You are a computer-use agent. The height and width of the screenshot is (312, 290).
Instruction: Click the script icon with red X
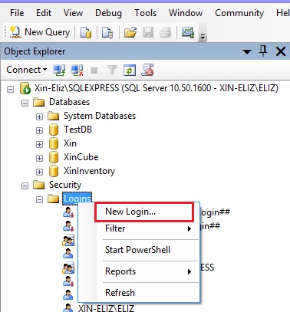click(x=147, y=70)
